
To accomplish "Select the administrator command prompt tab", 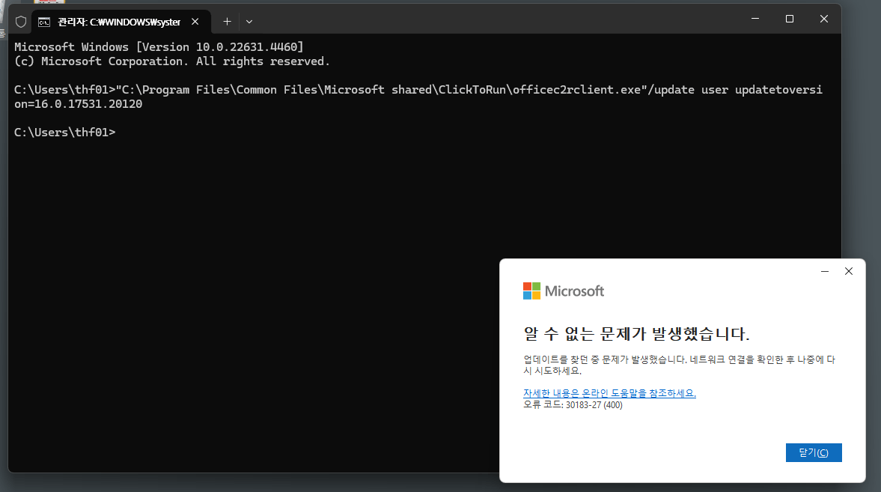I will (121, 22).
